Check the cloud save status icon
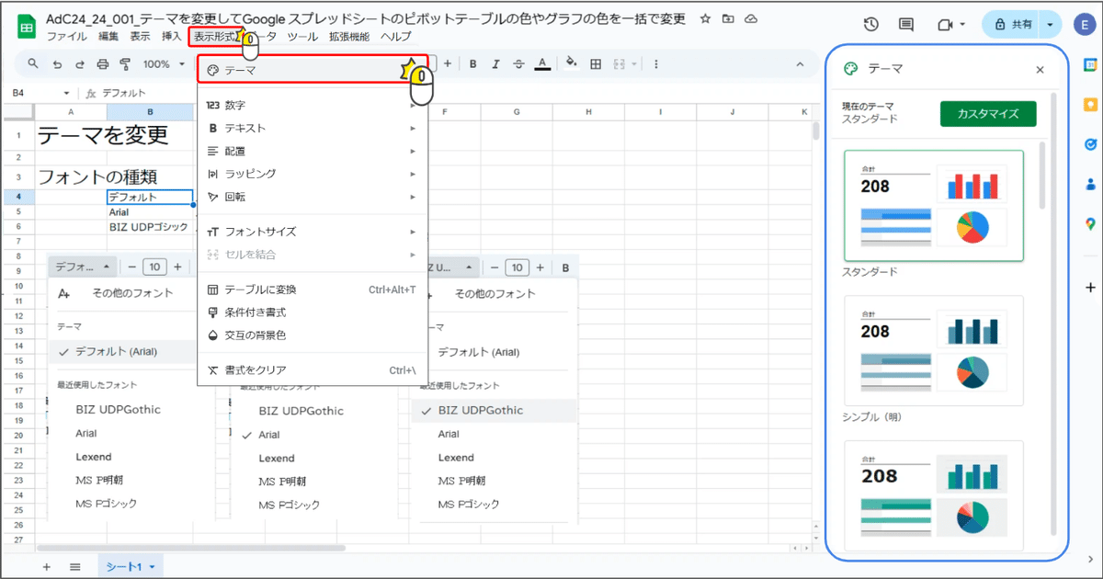This screenshot has height=579, width=1103. 752,19
